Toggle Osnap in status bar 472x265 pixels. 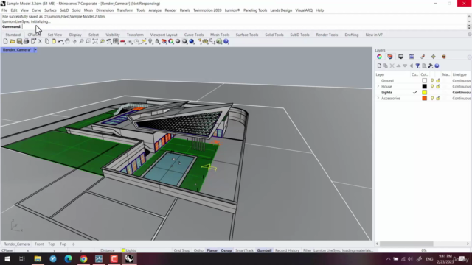click(x=226, y=250)
